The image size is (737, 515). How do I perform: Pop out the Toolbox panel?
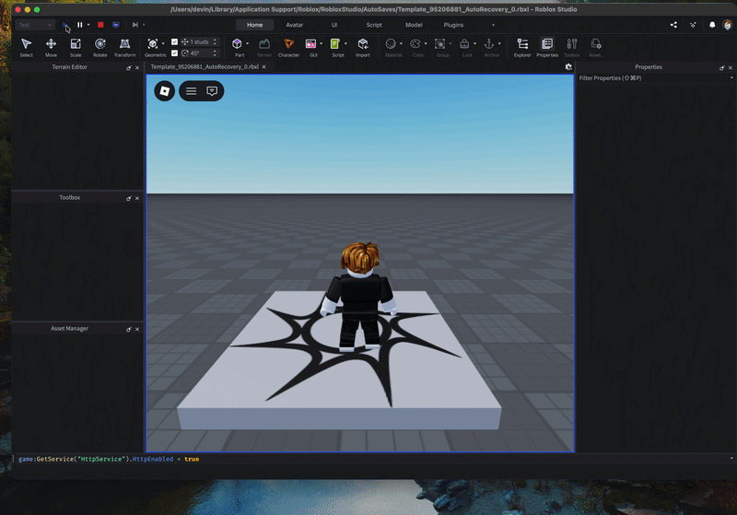(129, 198)
